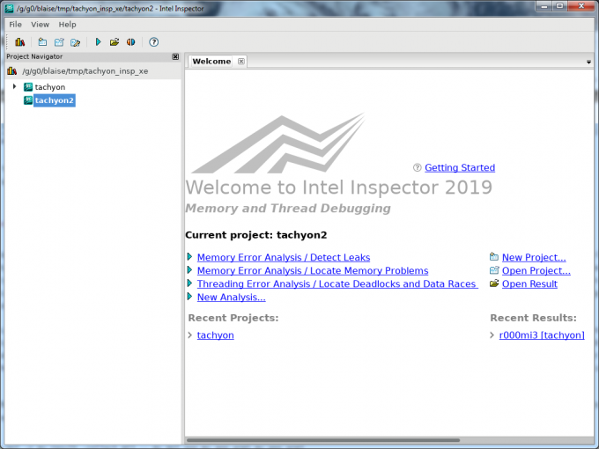Click the root directory icon in navigator
Viewport: 599px width, 449px height.
[x=12, y=71]
